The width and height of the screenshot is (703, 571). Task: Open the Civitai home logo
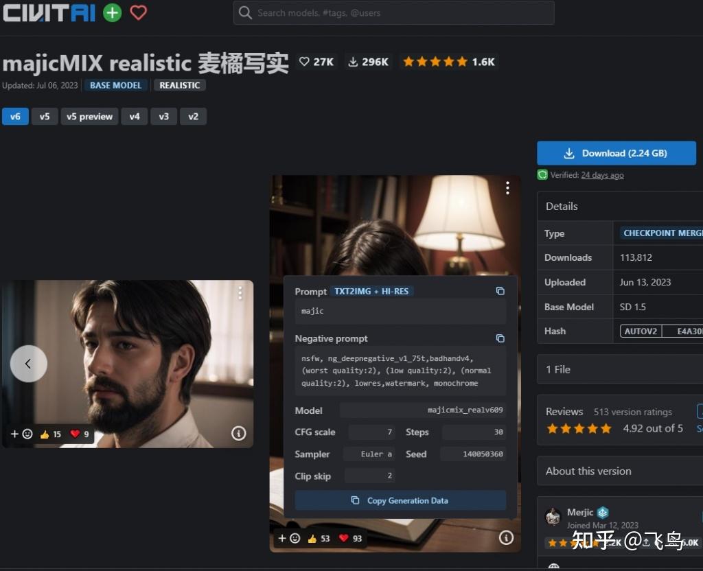click(x=48, y=12)
